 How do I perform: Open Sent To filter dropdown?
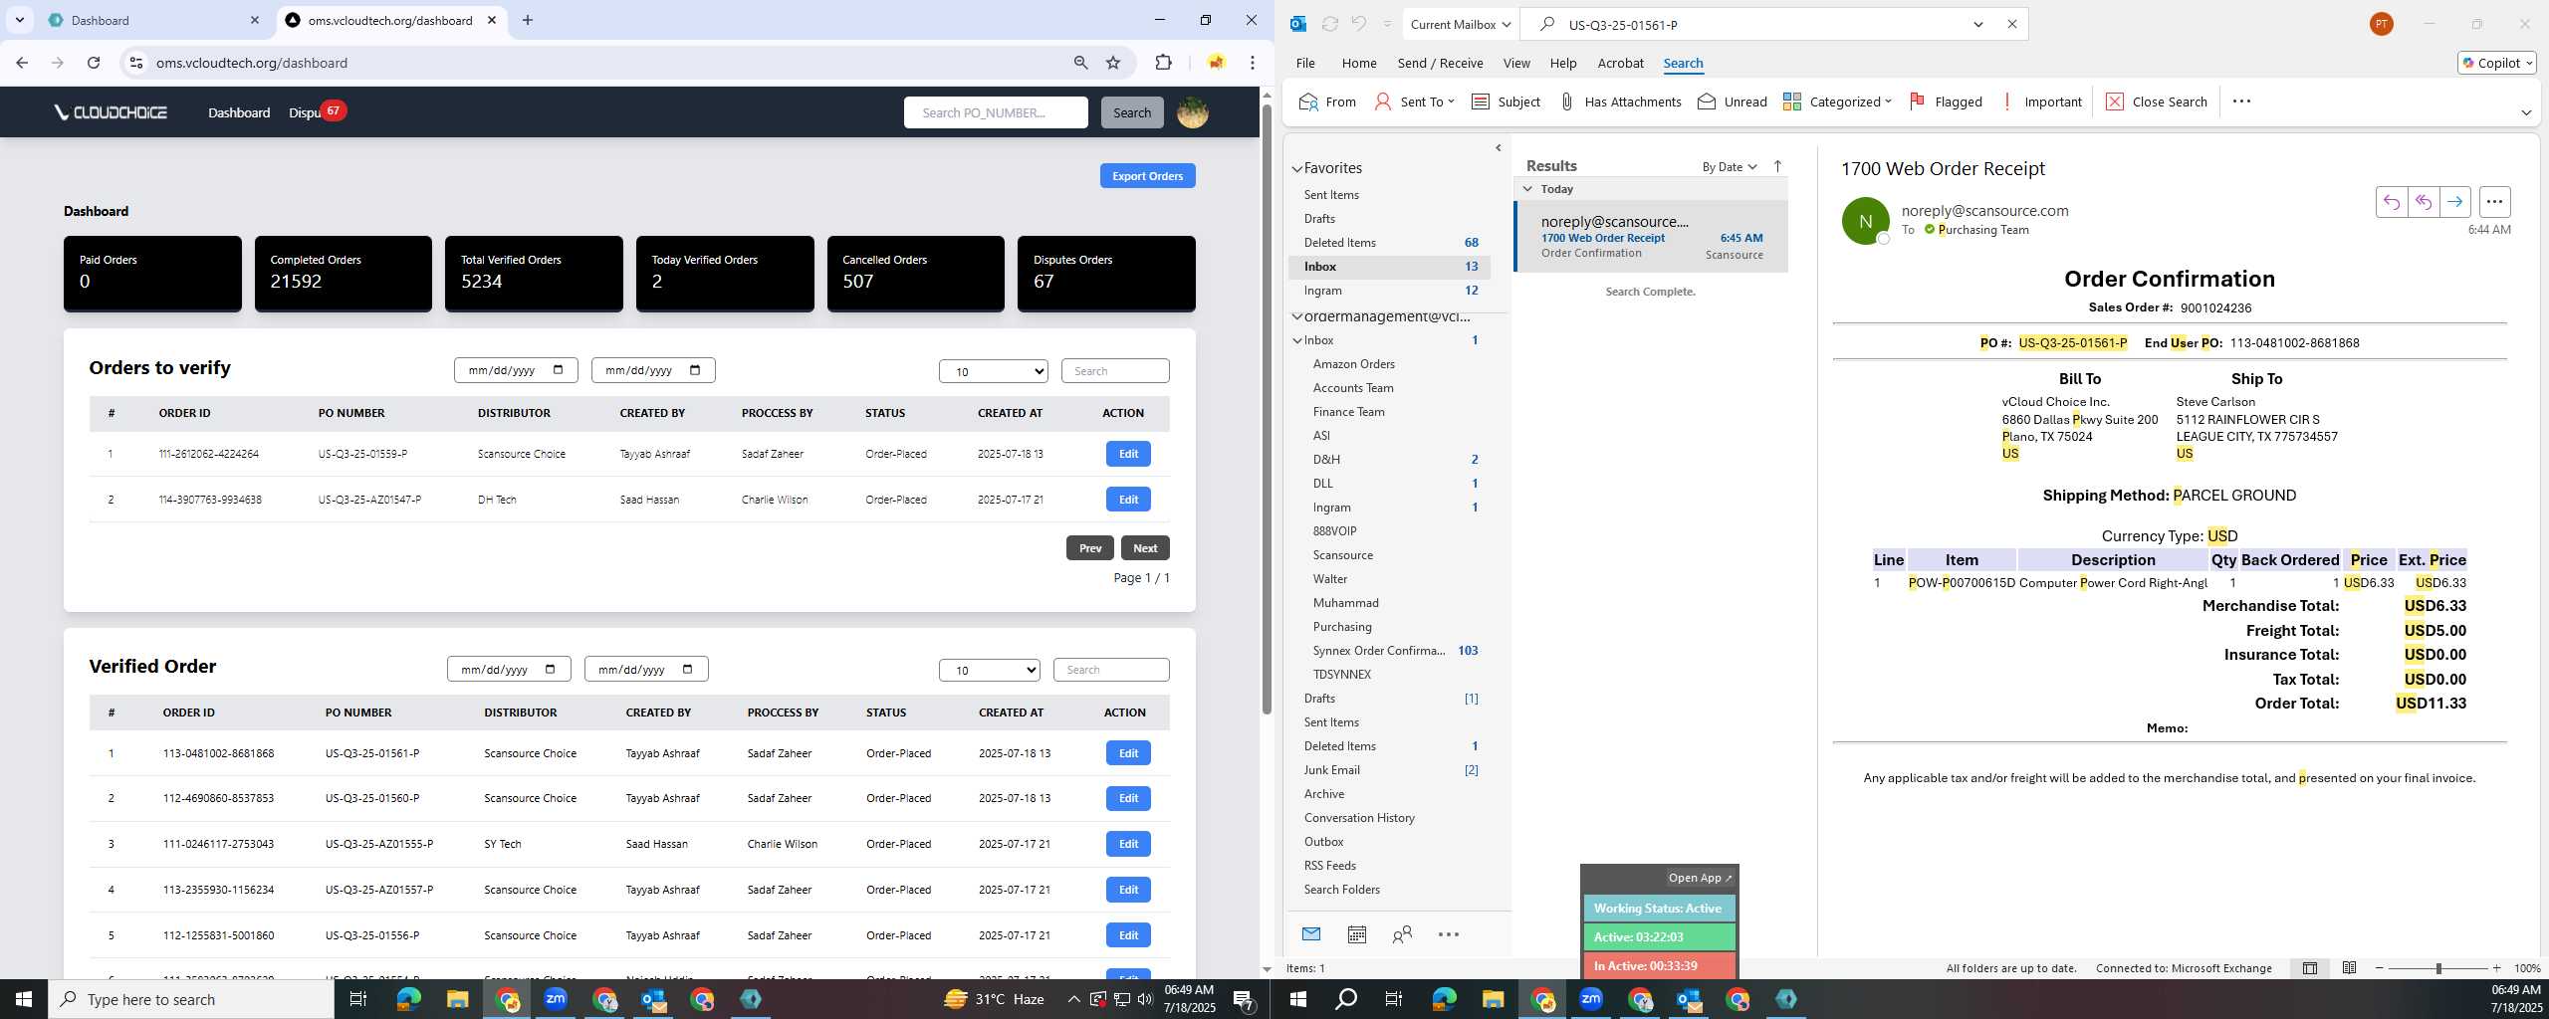coord(1414,102)
